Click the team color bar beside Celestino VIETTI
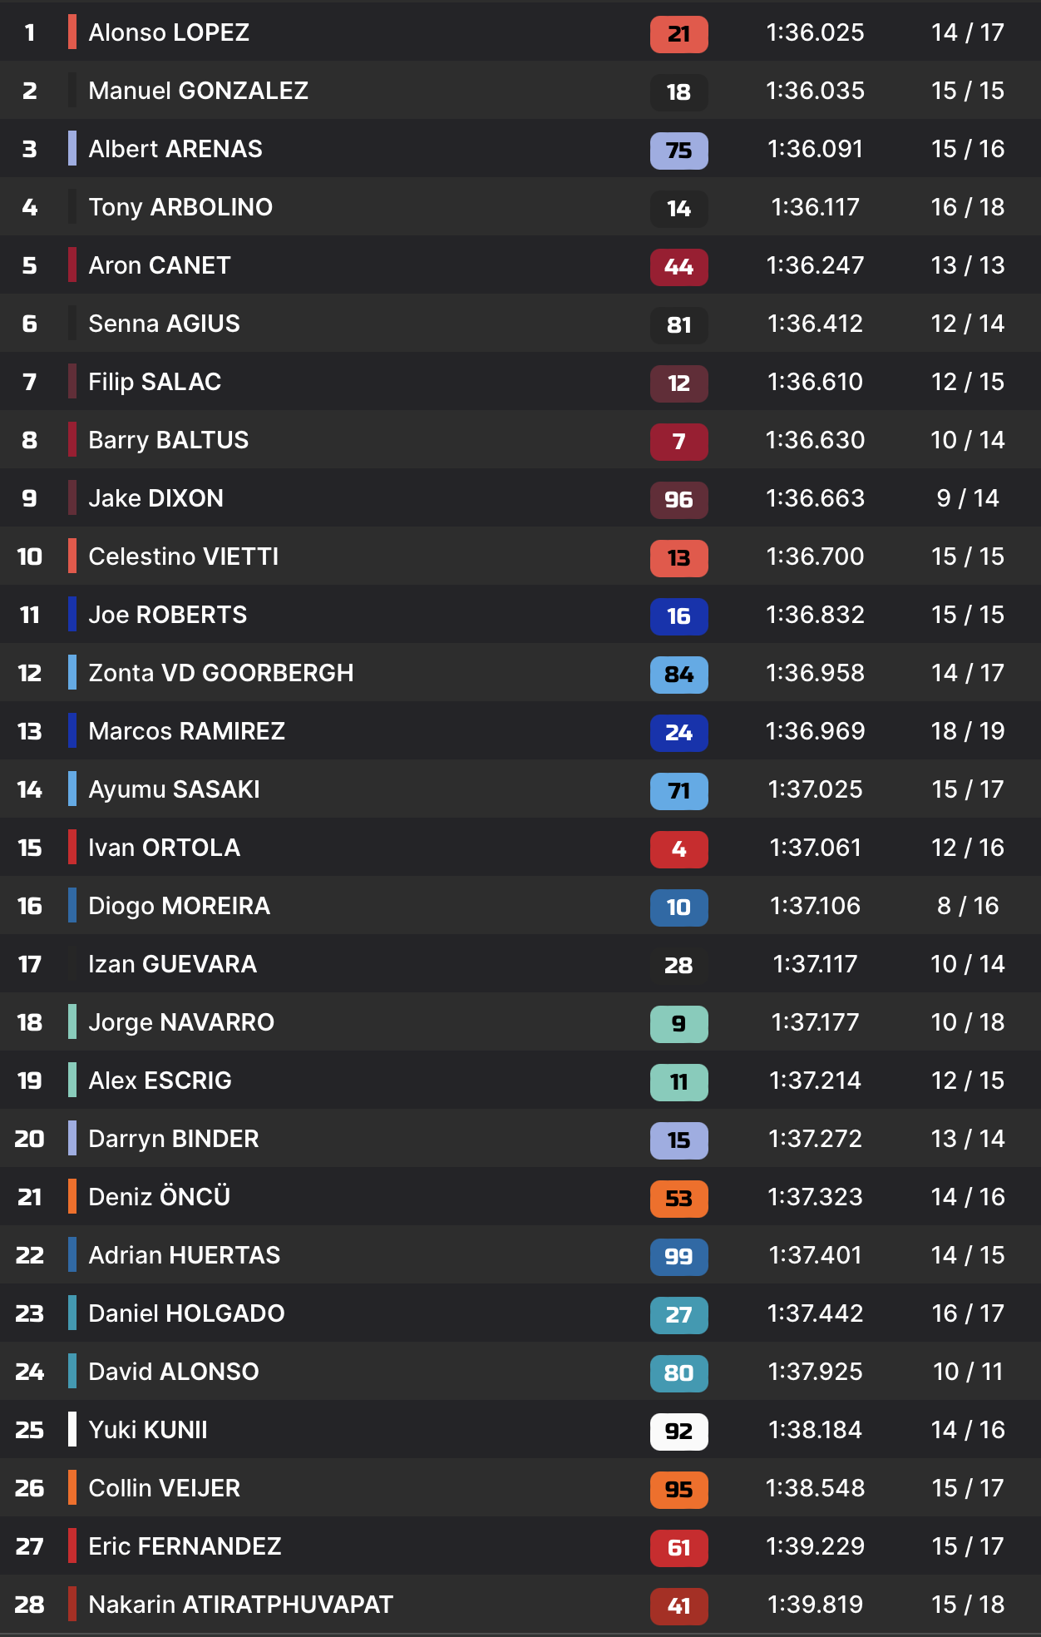Viewport: 1041px width, 1637px height. [72, 556]
